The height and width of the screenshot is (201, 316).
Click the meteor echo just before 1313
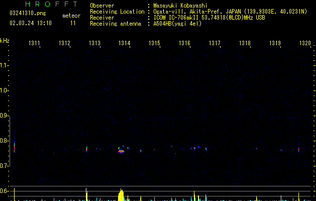click(86, 149)
